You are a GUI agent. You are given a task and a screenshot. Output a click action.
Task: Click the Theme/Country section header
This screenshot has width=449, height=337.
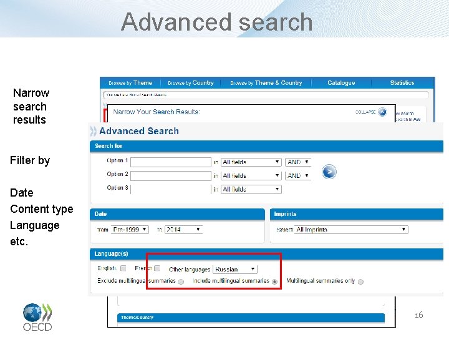click(251, 318)
